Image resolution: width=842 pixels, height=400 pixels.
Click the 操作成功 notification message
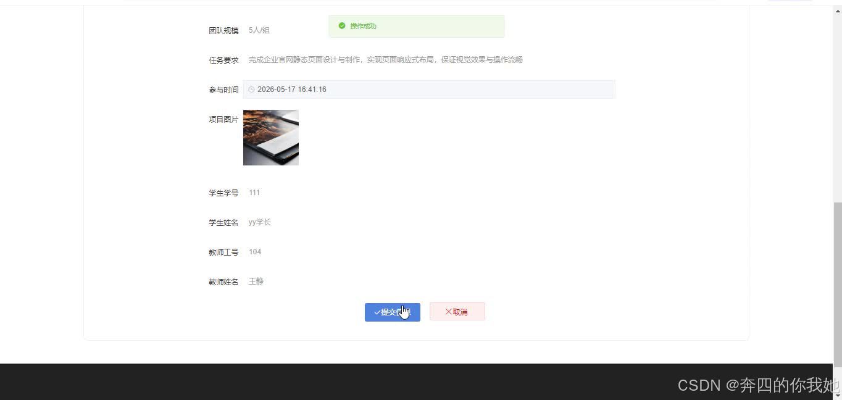[417, 26]
